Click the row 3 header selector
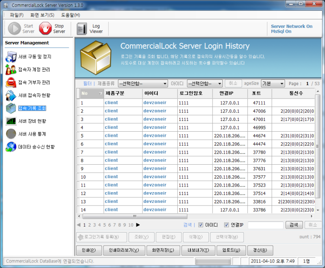Viewport: 325px width, 268px height. click(x=78, y=120)
